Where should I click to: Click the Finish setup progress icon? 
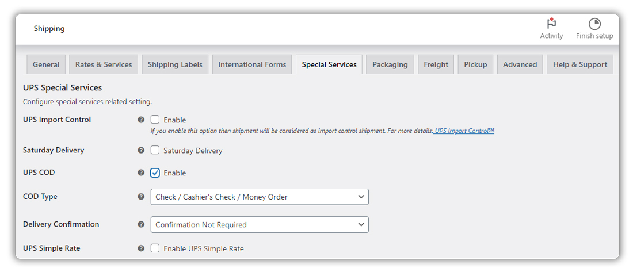pos(594,24)
